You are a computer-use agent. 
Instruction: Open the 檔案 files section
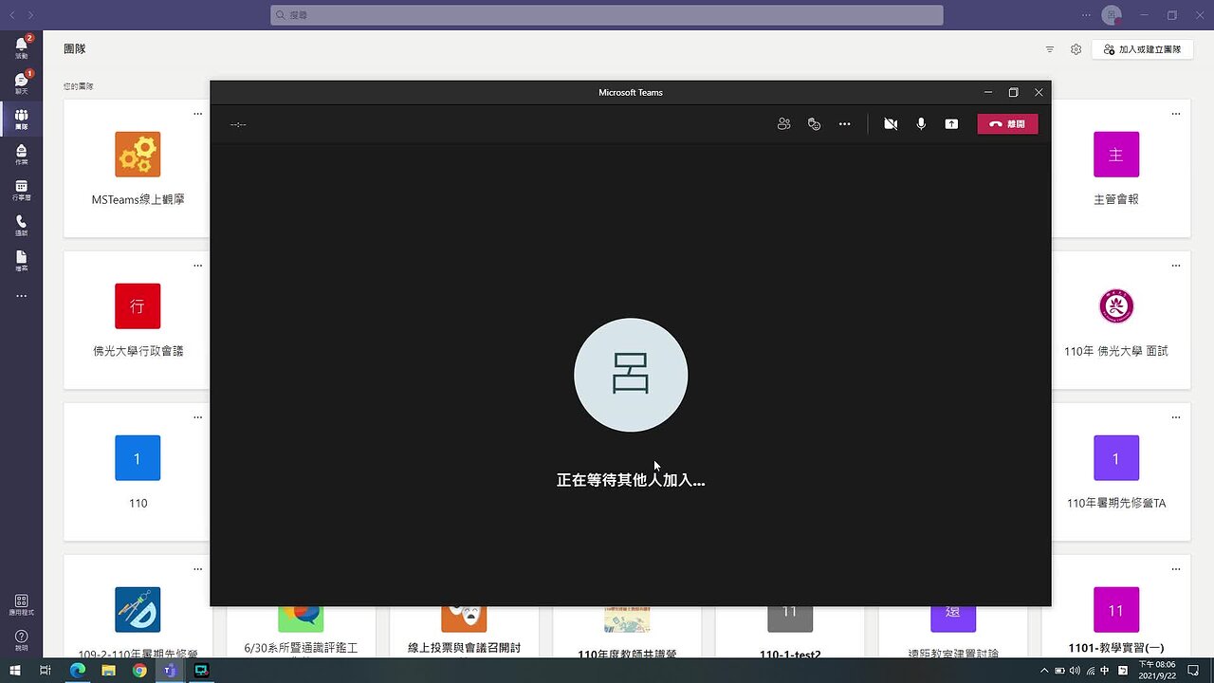click(21, 262)
